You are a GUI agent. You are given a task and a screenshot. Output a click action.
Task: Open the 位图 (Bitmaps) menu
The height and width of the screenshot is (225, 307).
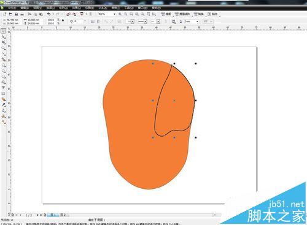(89, 8)
